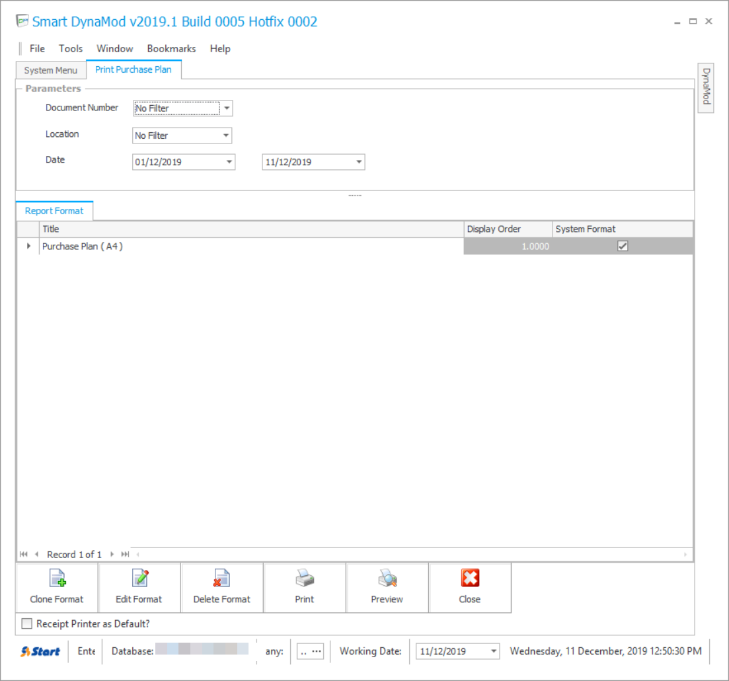Close the Print Purchase Plan form
Viewport: 729px width, 681px height.
pyautogui.click(x=469, y=588)
